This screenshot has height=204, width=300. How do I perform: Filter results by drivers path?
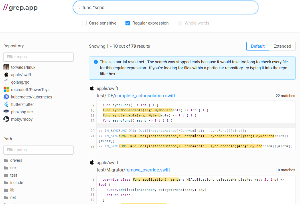pos(16,160)
